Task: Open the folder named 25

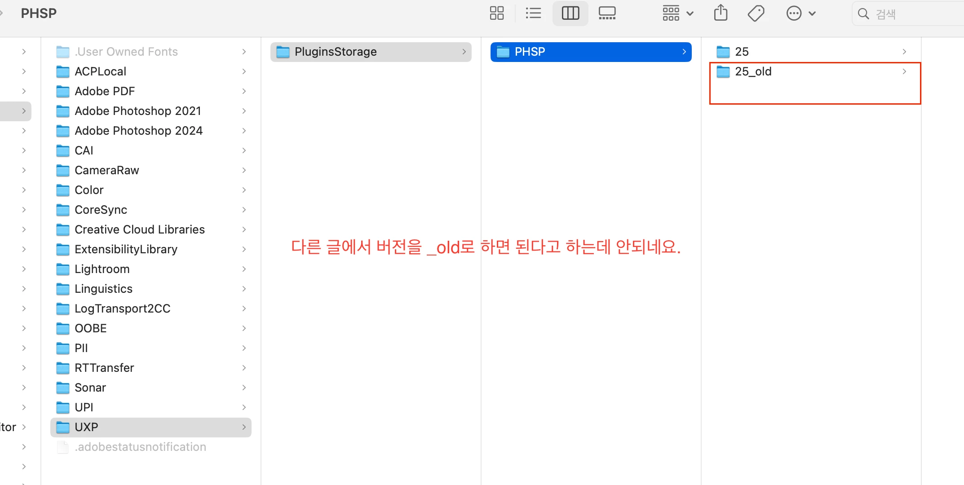Action: 742,52
